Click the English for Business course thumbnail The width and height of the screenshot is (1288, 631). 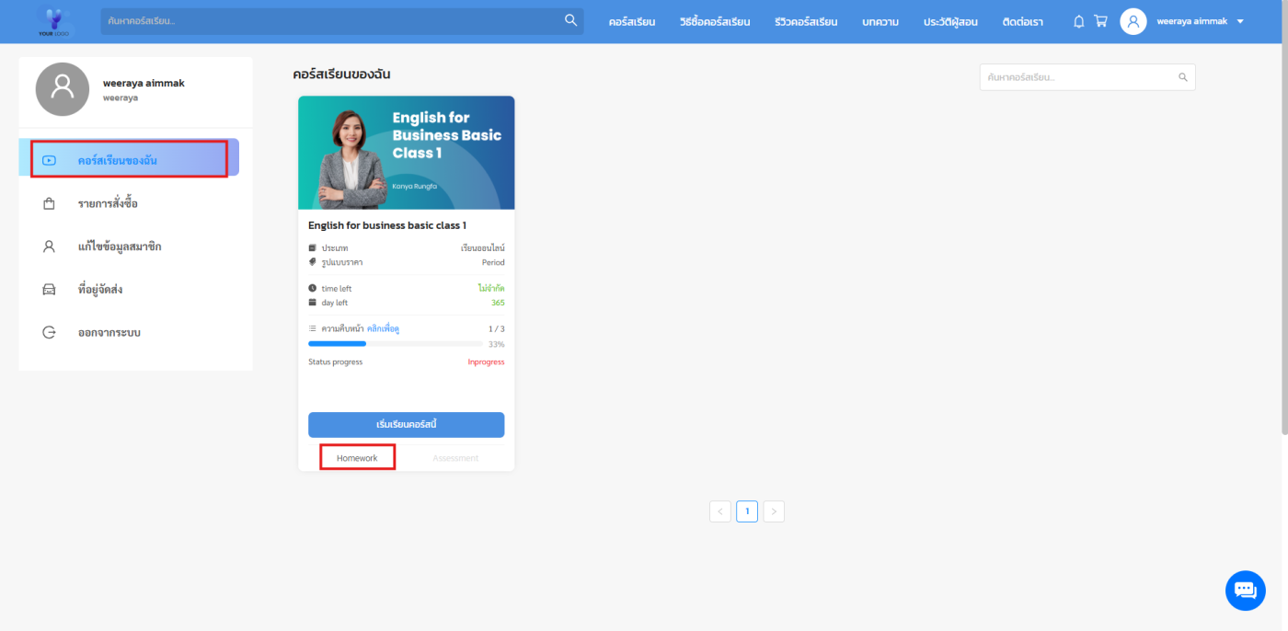pyautogui.click(x=406, y=153)
